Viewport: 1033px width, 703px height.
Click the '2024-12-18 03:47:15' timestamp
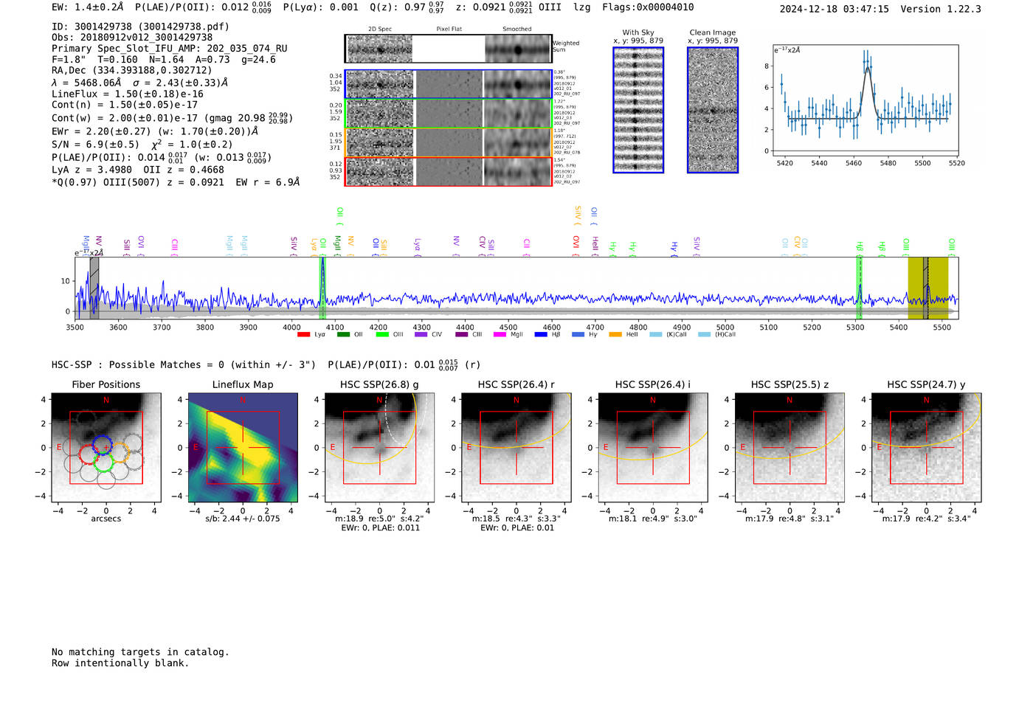point(835,9)
